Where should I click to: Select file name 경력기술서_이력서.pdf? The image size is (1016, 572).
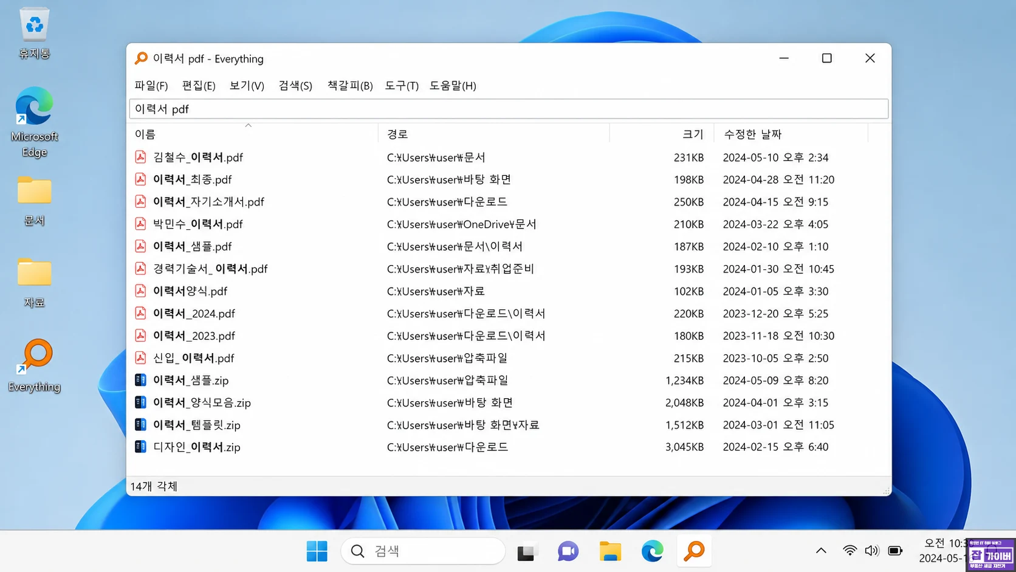(210, 269)
